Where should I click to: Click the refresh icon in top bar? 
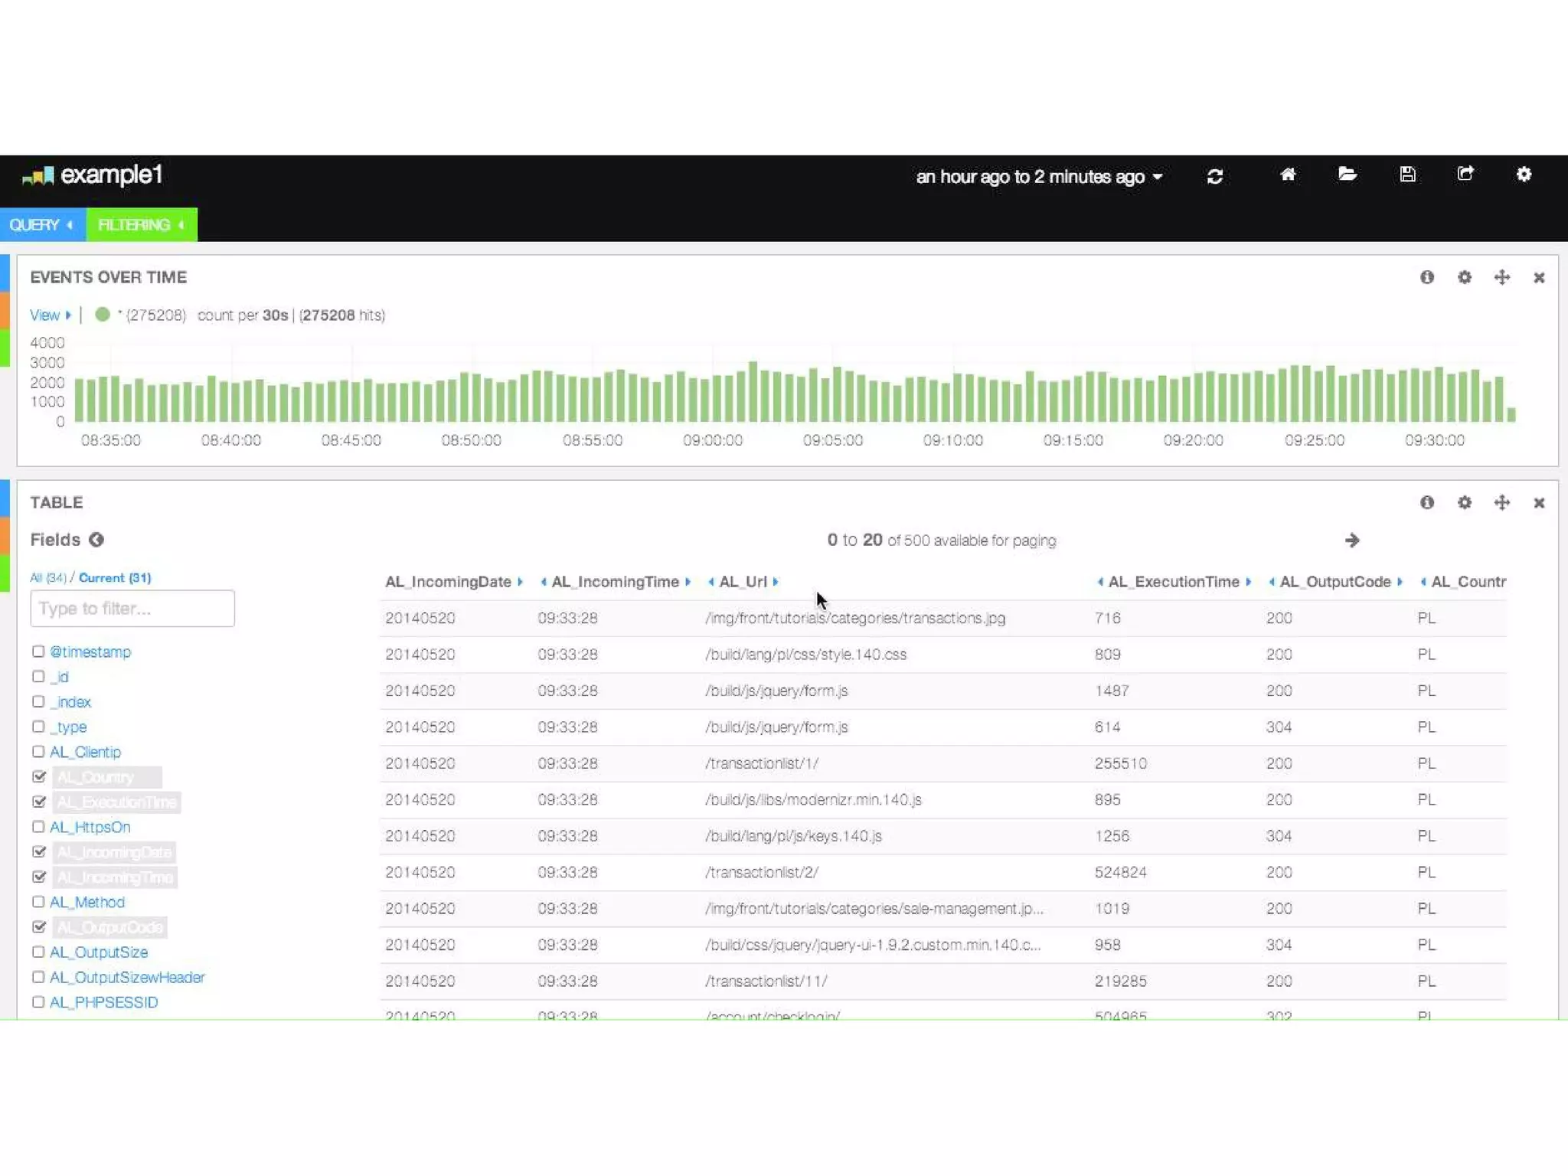point(1214,177)
